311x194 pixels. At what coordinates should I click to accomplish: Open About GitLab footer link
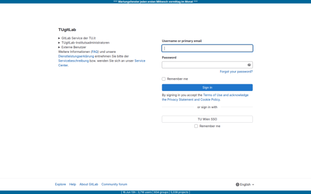(x=89, y=184)
